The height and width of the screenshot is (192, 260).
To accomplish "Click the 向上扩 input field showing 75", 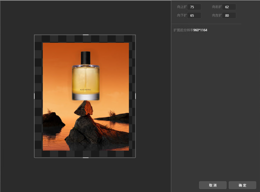I will 194,7.
